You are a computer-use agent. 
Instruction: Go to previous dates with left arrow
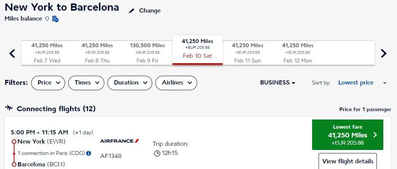[12, 53]
